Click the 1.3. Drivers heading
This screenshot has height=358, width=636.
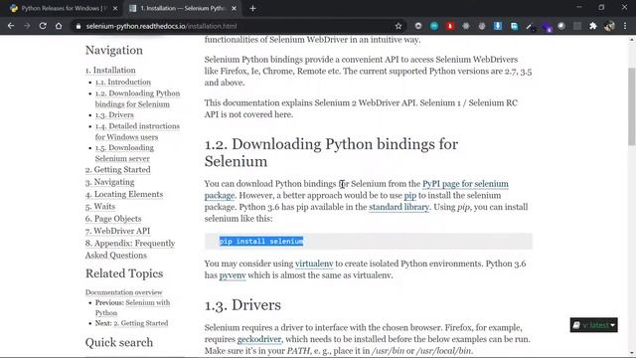coord(242,305)
